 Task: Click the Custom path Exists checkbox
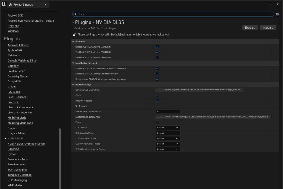[157, 122]
